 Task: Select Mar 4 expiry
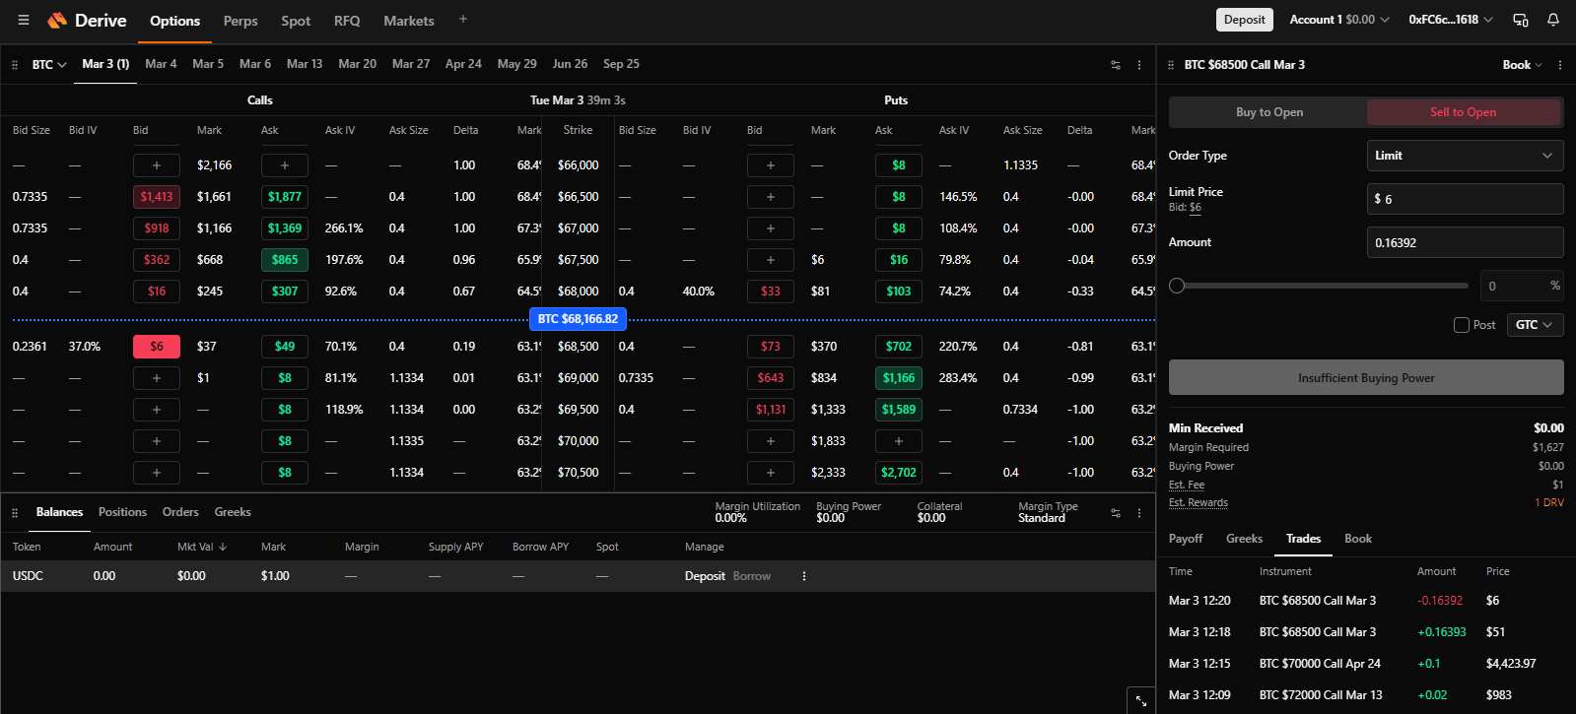161,64
